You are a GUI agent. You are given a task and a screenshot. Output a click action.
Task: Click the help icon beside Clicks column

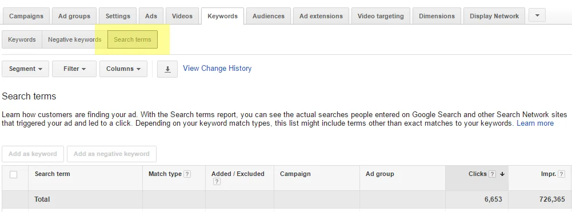[492, 174]
